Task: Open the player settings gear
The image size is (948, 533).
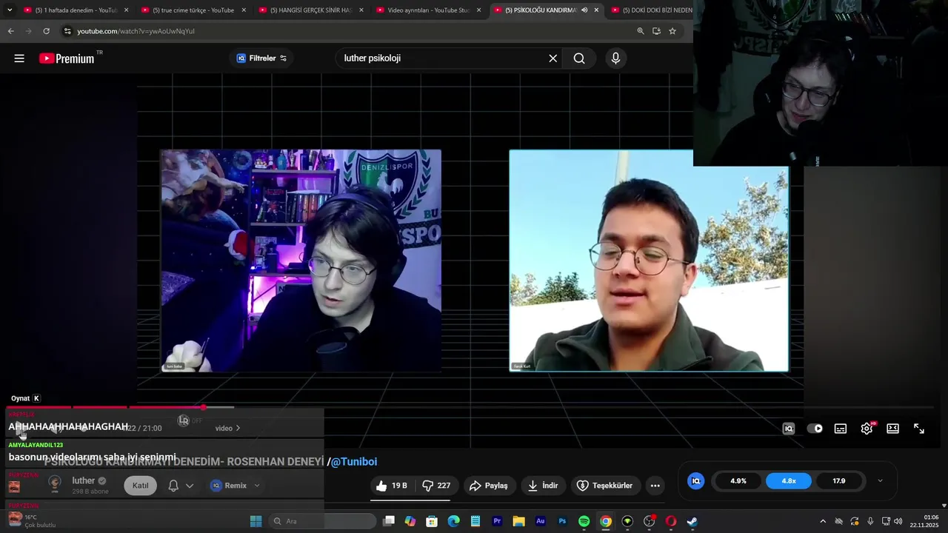Action: (867, 429)
